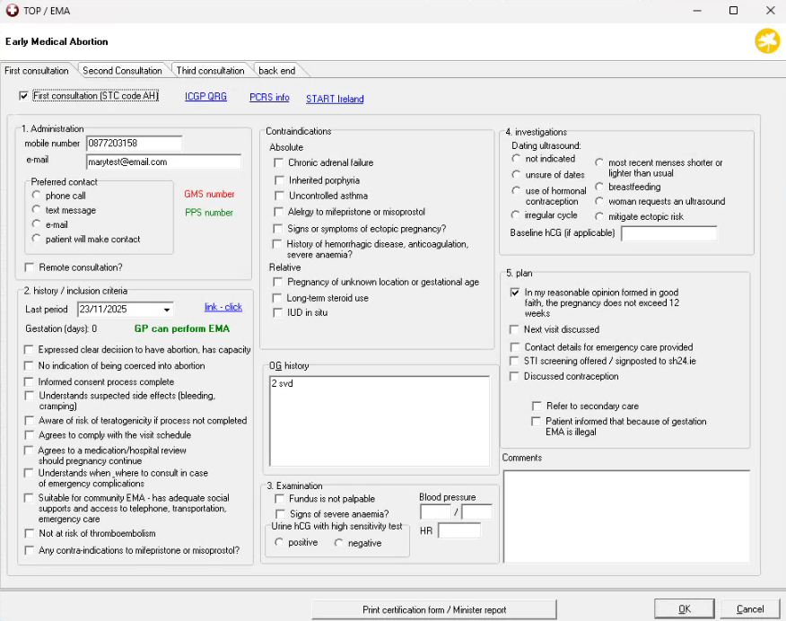Switch to the Second Consultation tab
Screen dimensions: 786x621
point(122,71)
